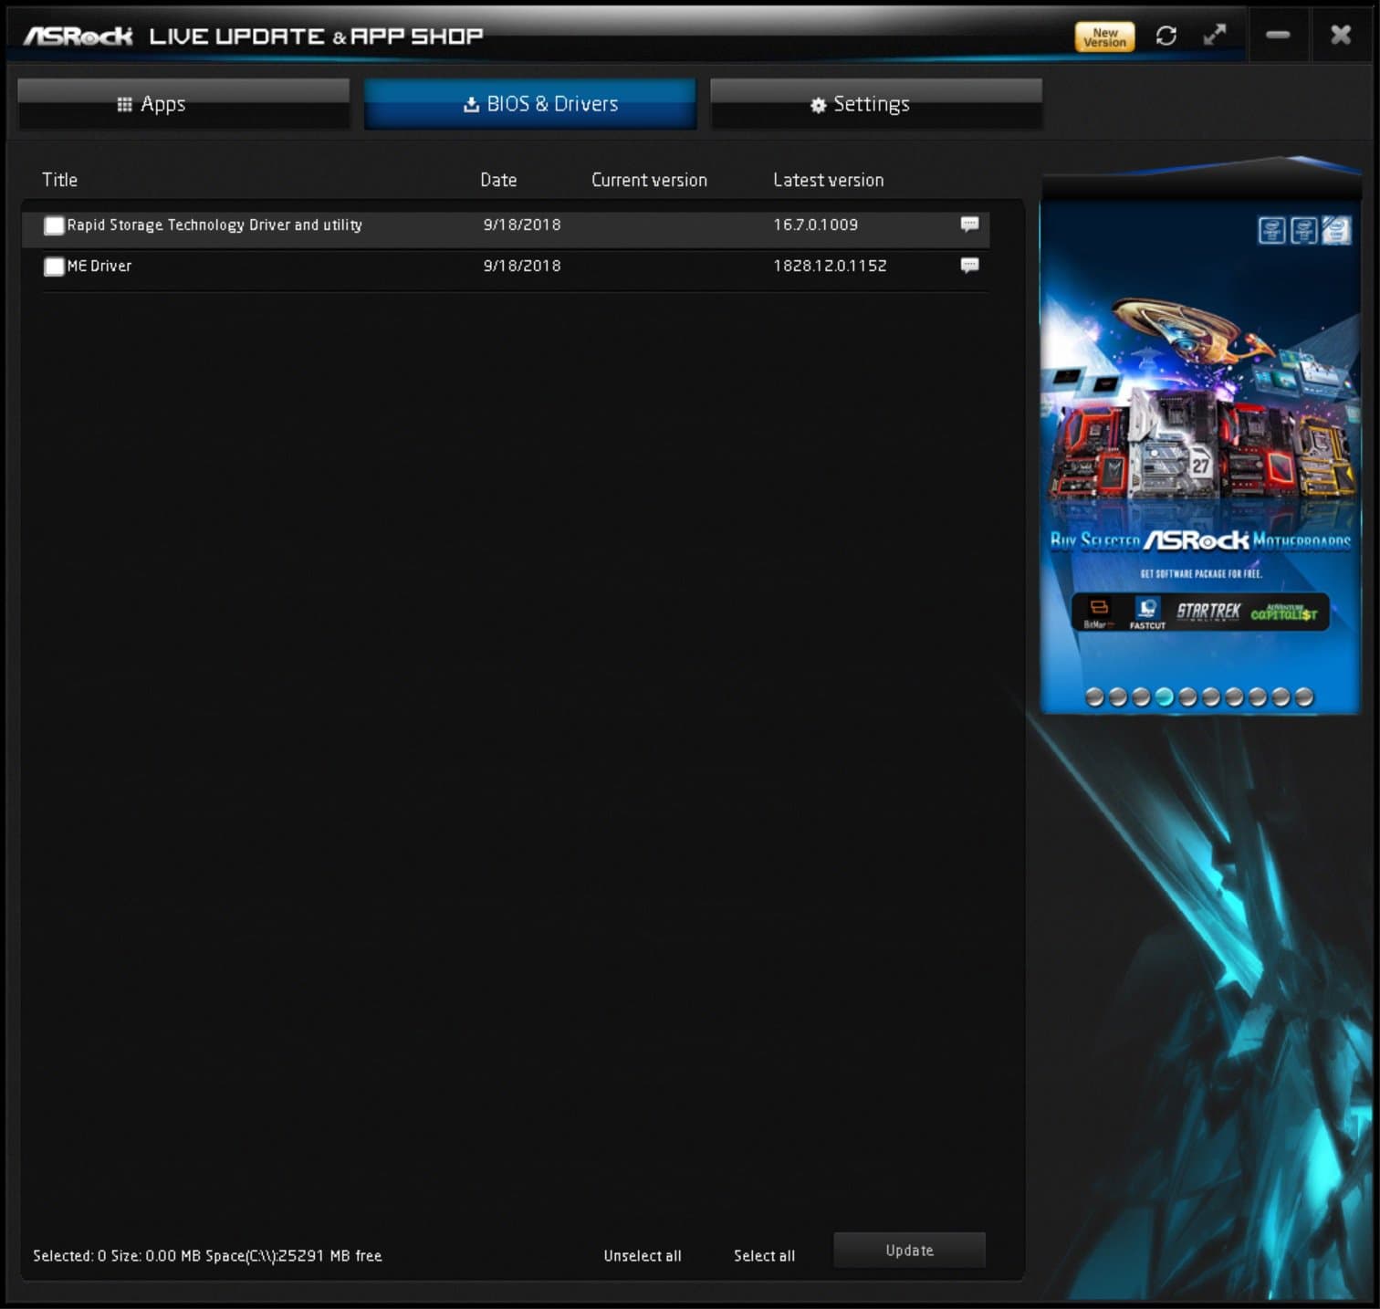Tick the ME Driver checkbox
This screenshot has height=1309, width=1380.
(x=54, y=267)
